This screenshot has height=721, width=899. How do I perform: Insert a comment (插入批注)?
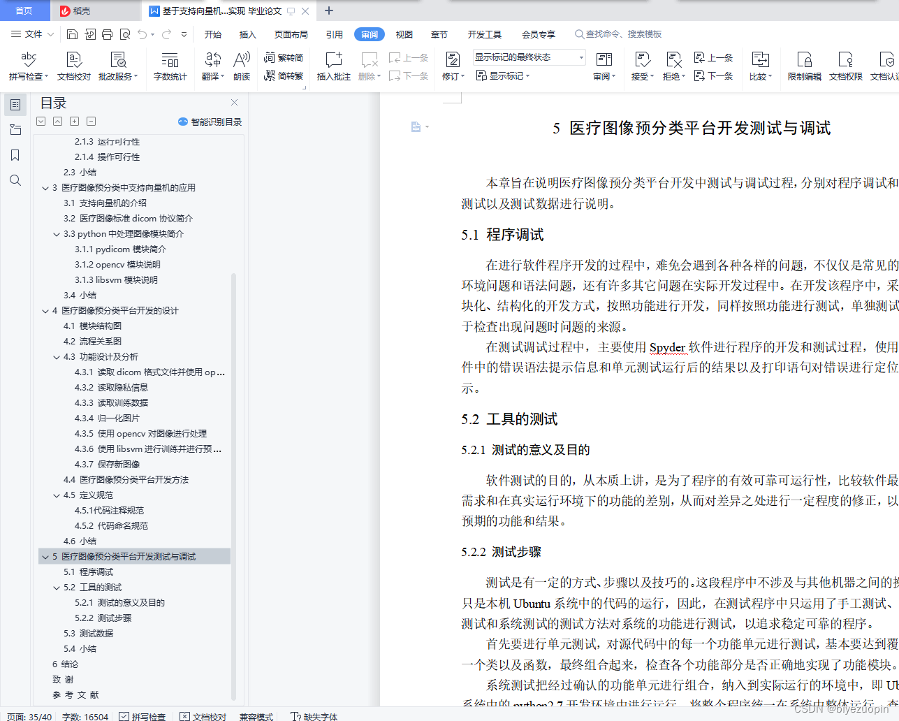click(334, 66)
